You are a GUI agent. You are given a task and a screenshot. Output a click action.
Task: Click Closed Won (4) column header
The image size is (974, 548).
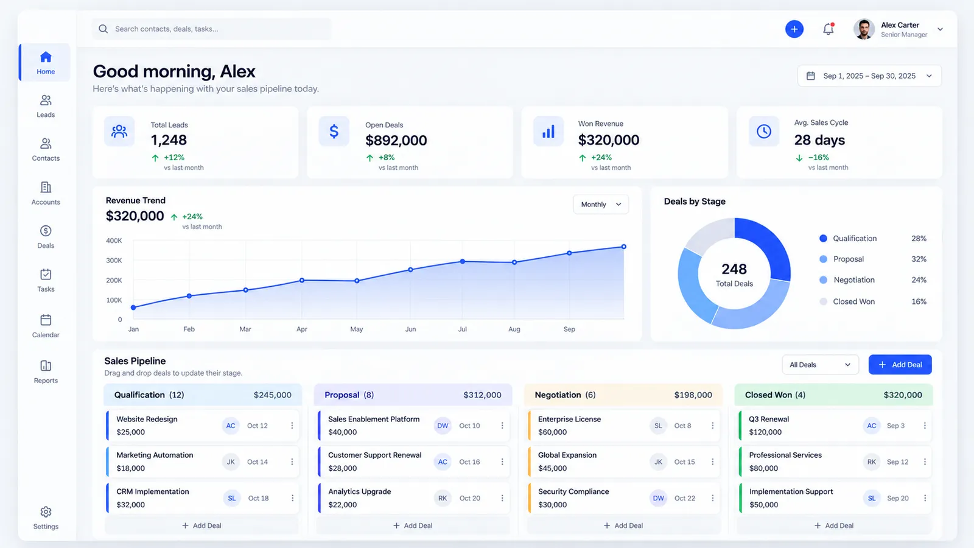point(834,395)
